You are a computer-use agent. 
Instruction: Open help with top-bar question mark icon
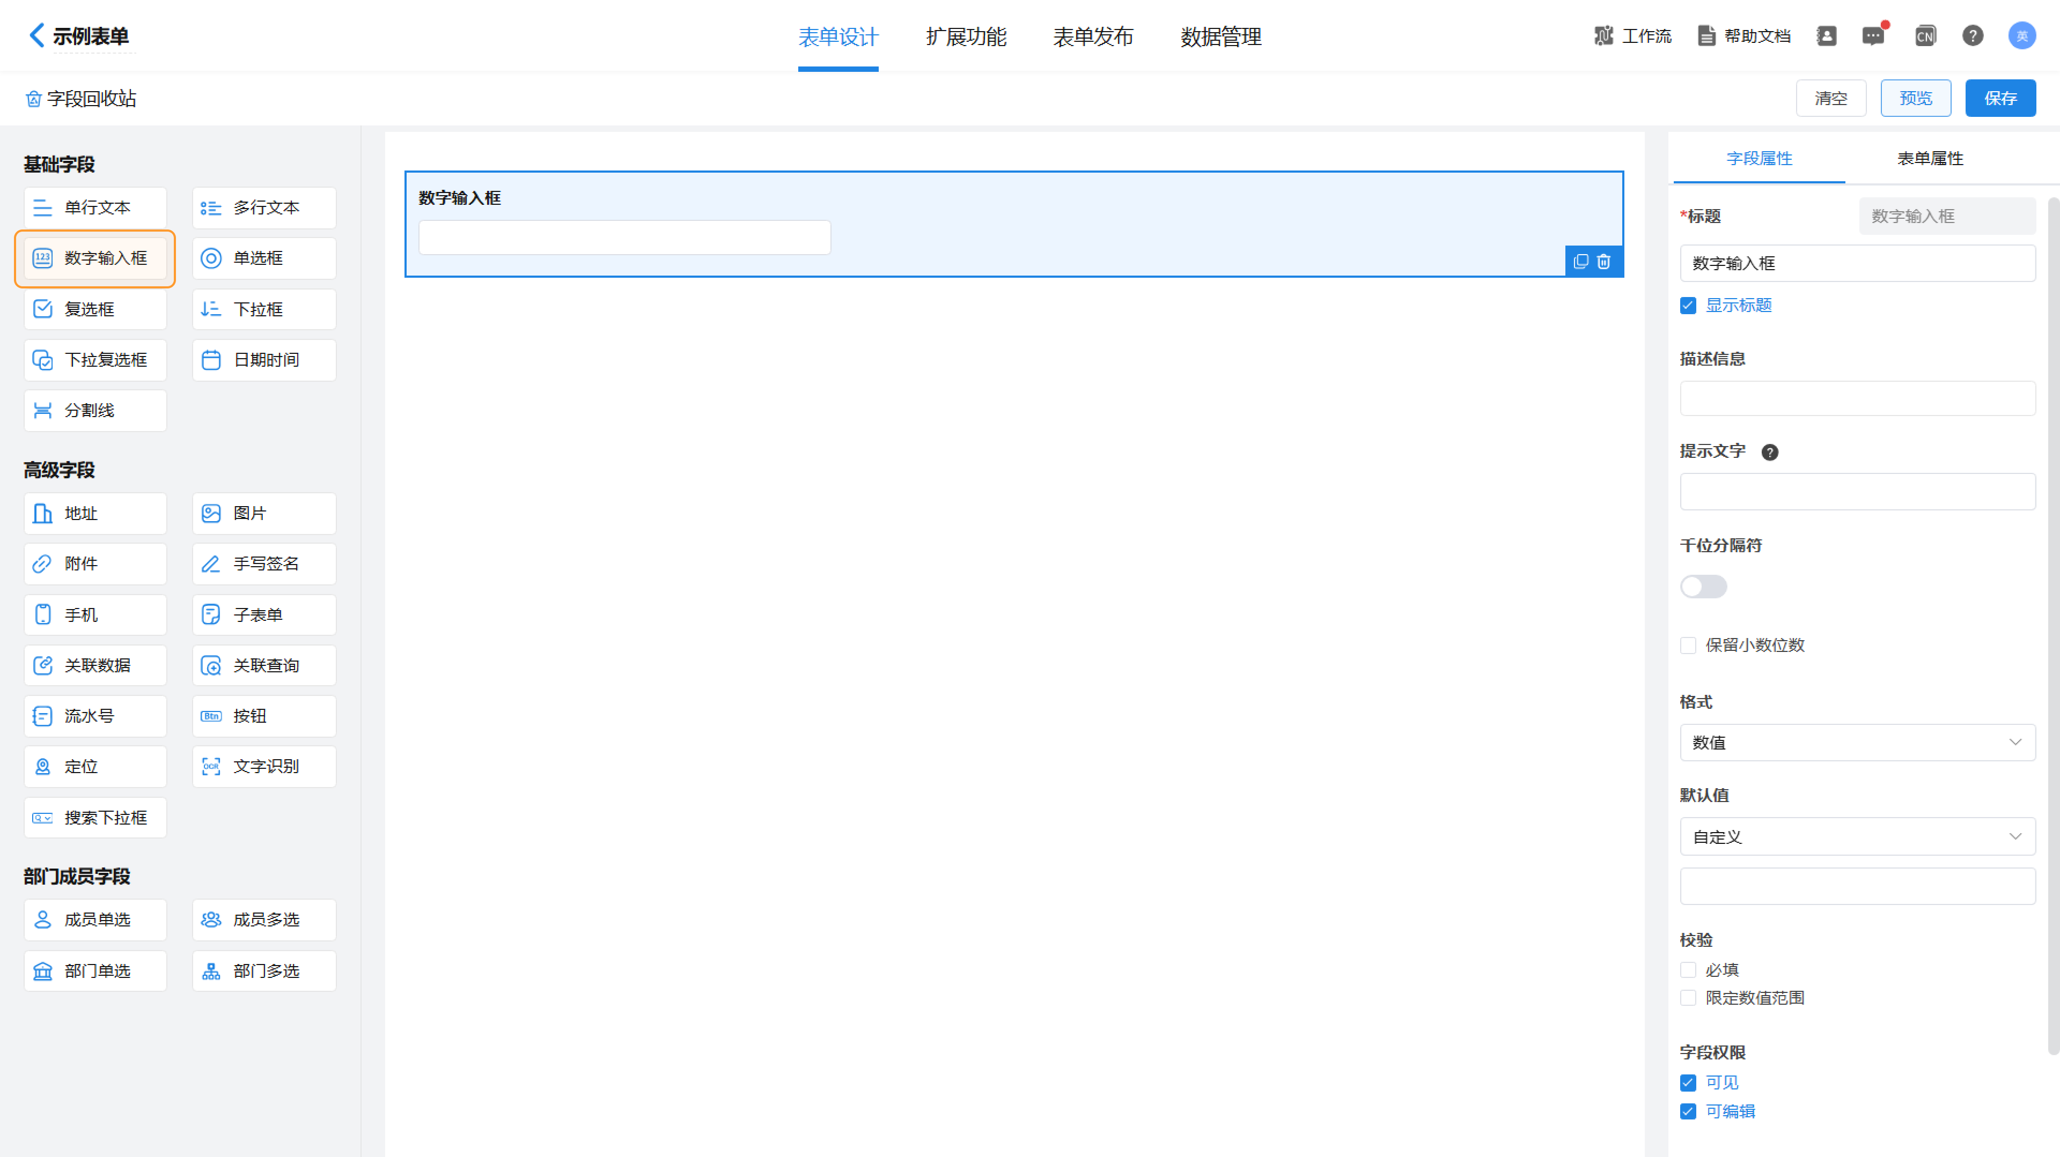tap(1972, 36)
